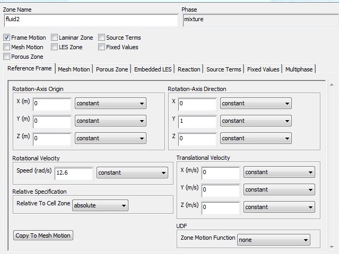Open the Embedded LES tab
Image resolution: width=339 pixels, height=254 pixels.
[x=153, y=69]
